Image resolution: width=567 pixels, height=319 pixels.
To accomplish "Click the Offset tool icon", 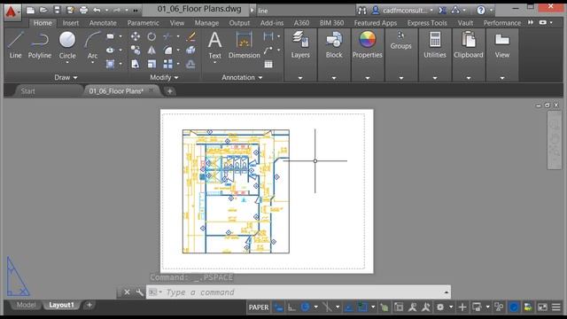I will 191,64.
